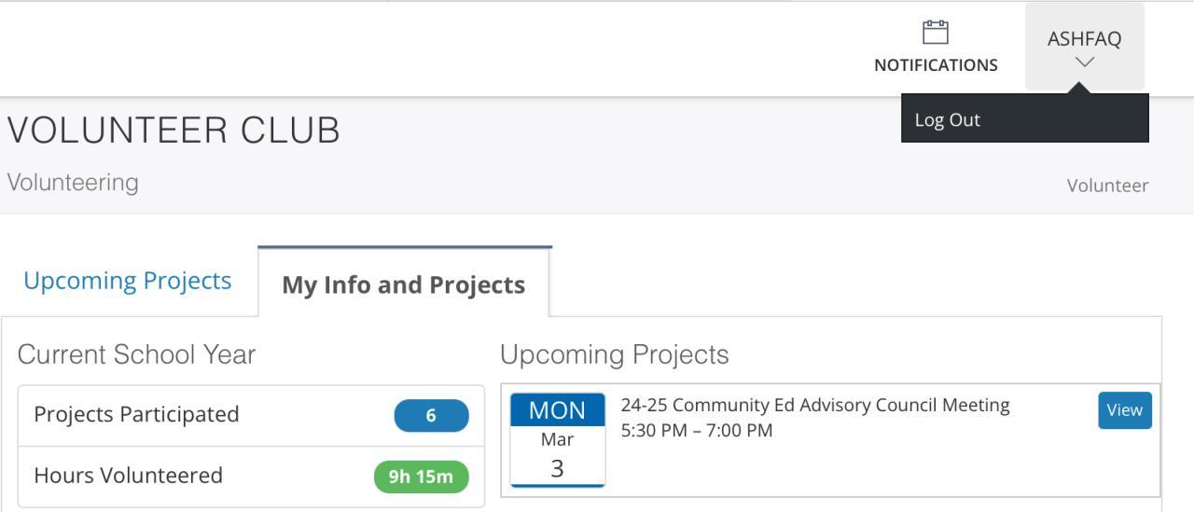Click the VOLUNTEER CLUB page title

(174, 131)
